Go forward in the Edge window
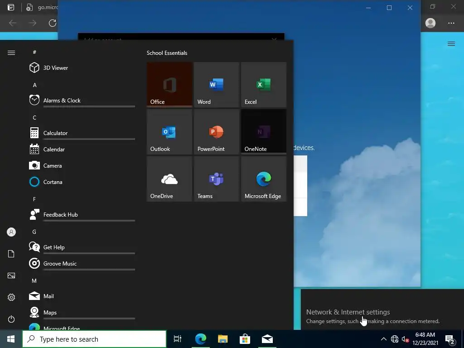The width and height of the screenshot is (464, 348). [33, 23]
